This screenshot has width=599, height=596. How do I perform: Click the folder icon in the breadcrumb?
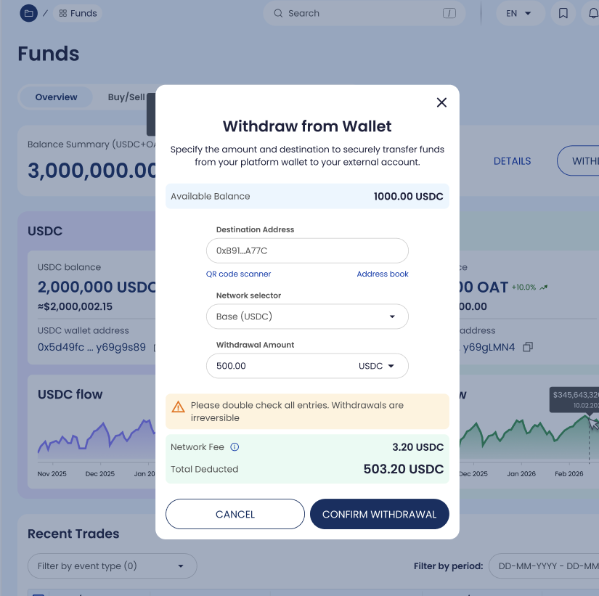[x=28, y=13]
